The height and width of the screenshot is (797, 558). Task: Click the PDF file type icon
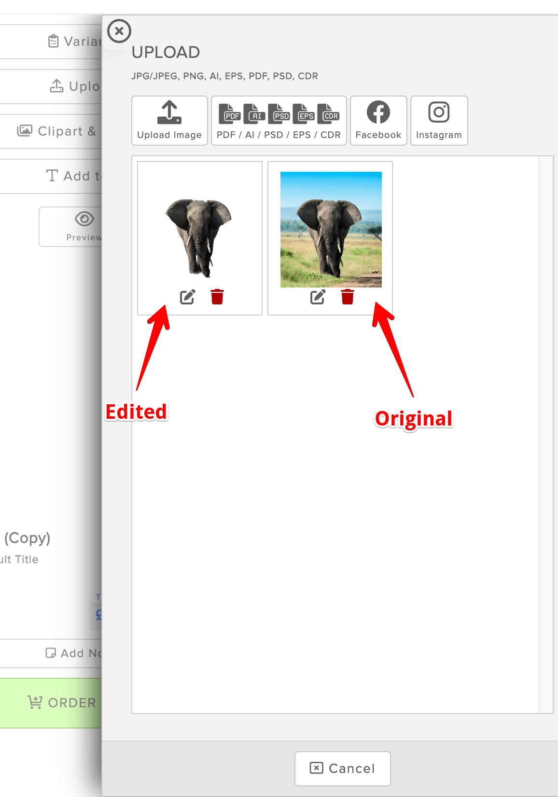pos(230,114)
